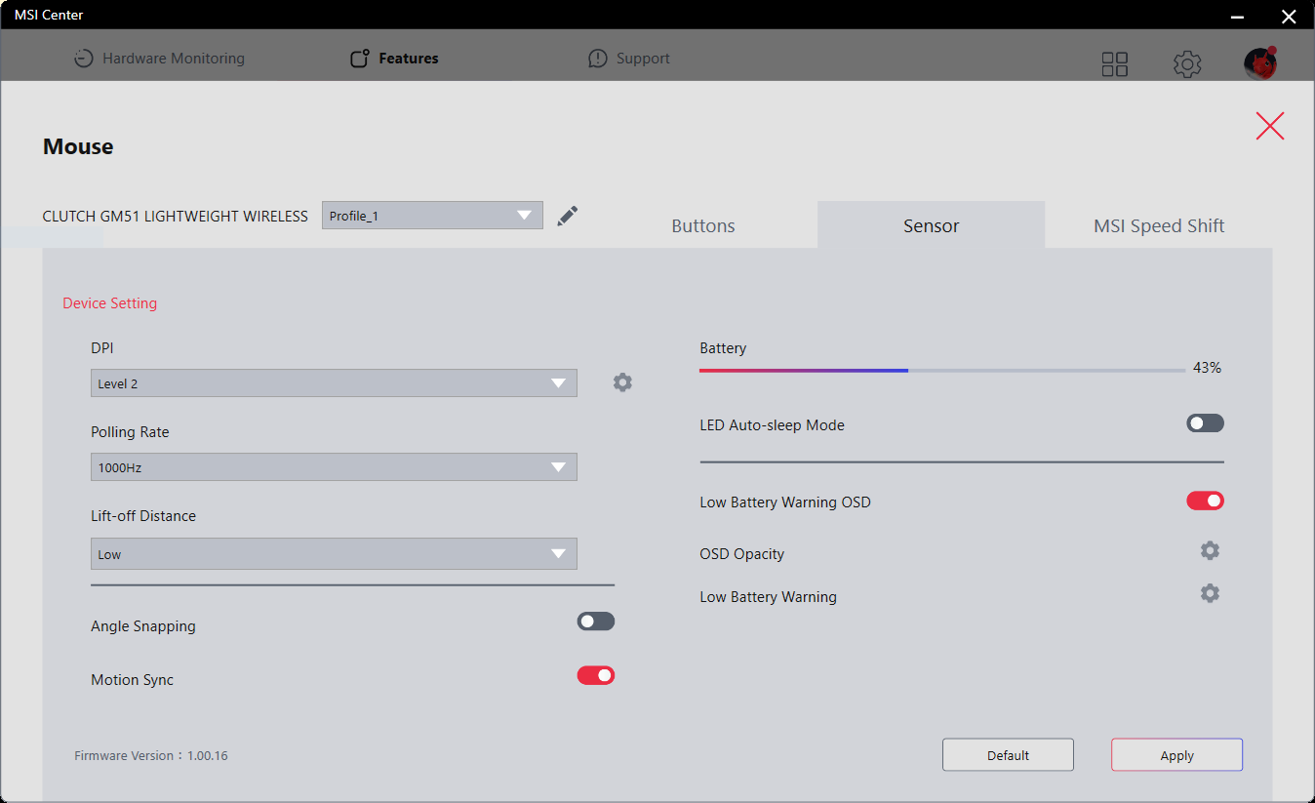1315x803 pixels.
Task: Click the Support speech-bubble icon
Action: (x=598, y=59)
